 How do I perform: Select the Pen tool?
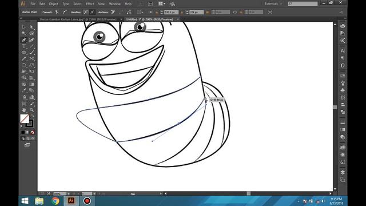[x=24, y=40]
